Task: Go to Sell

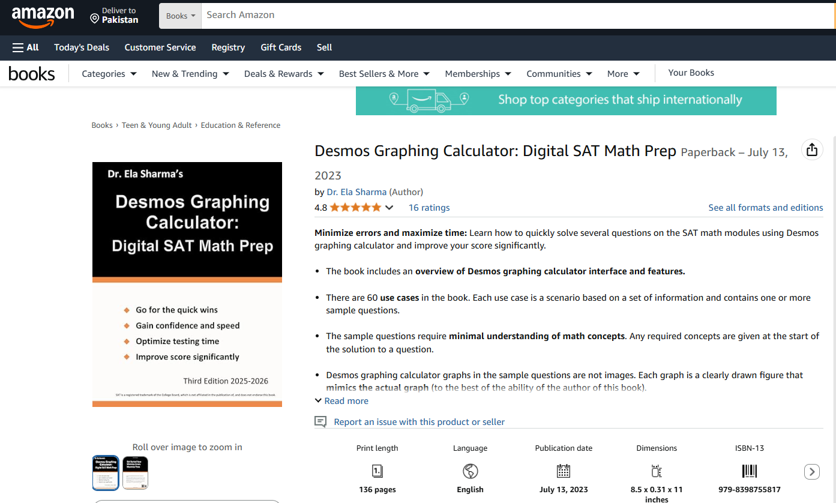Action: coord(324,47)
